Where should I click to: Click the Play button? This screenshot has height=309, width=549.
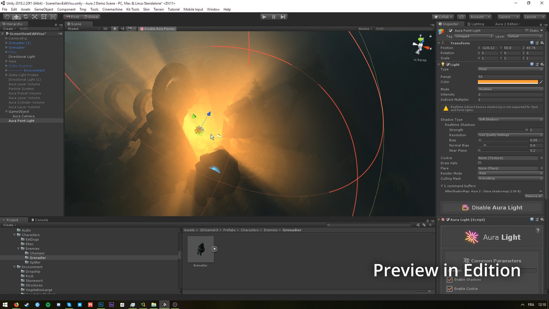(264, 16)
